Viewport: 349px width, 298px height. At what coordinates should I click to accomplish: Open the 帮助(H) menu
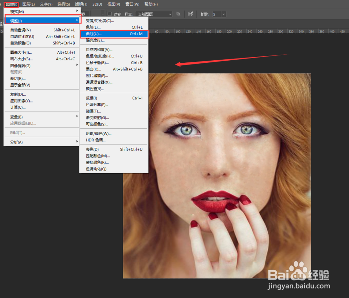click(x=151, y=4)
